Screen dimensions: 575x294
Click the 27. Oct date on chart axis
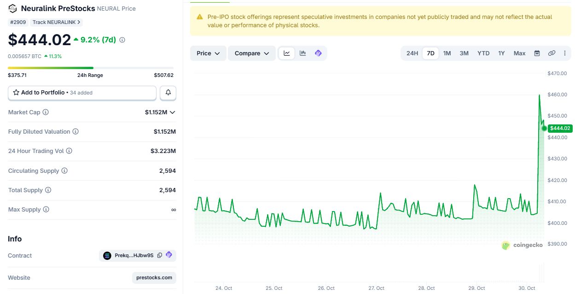point(376,288)
